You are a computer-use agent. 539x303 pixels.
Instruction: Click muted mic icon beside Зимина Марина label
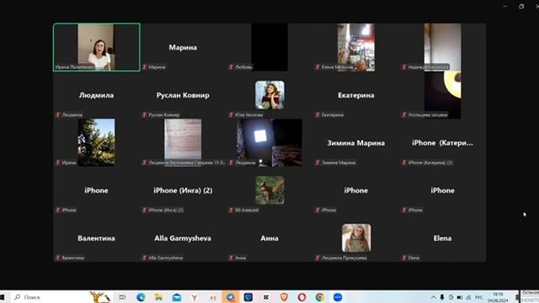pos(318,162)
